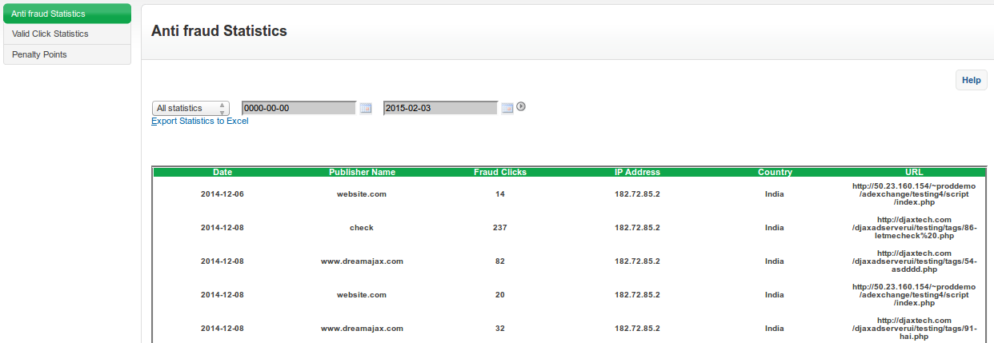Click the letmecheck%20.php URL cell
The width and height of the screenshot is (994, 343).
[x=913, y=228]
